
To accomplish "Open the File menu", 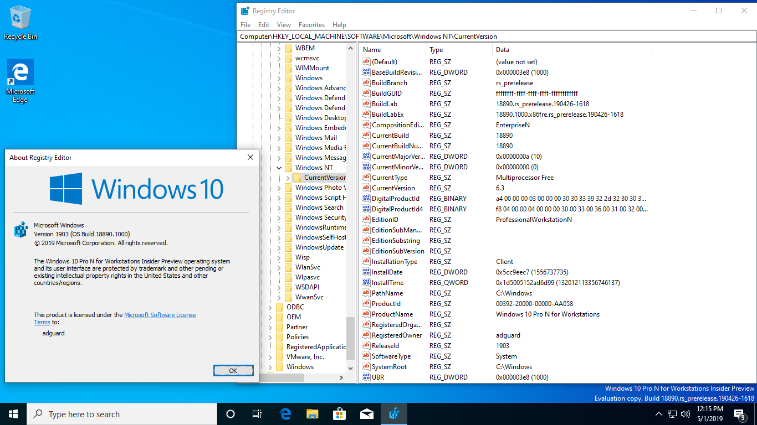I will [x=245, y=25].
